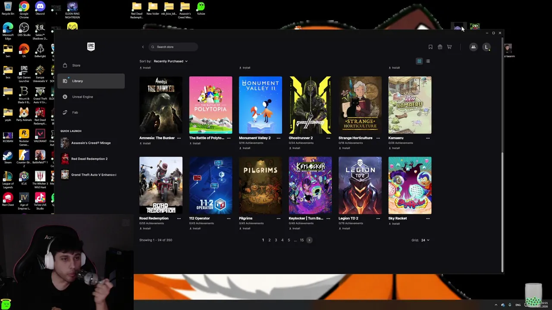
Task: Open the friends icon
Action: 473,47
